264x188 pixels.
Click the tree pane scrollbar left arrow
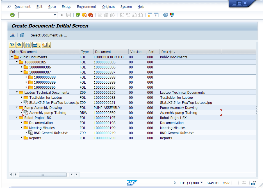tap(11, 175)
